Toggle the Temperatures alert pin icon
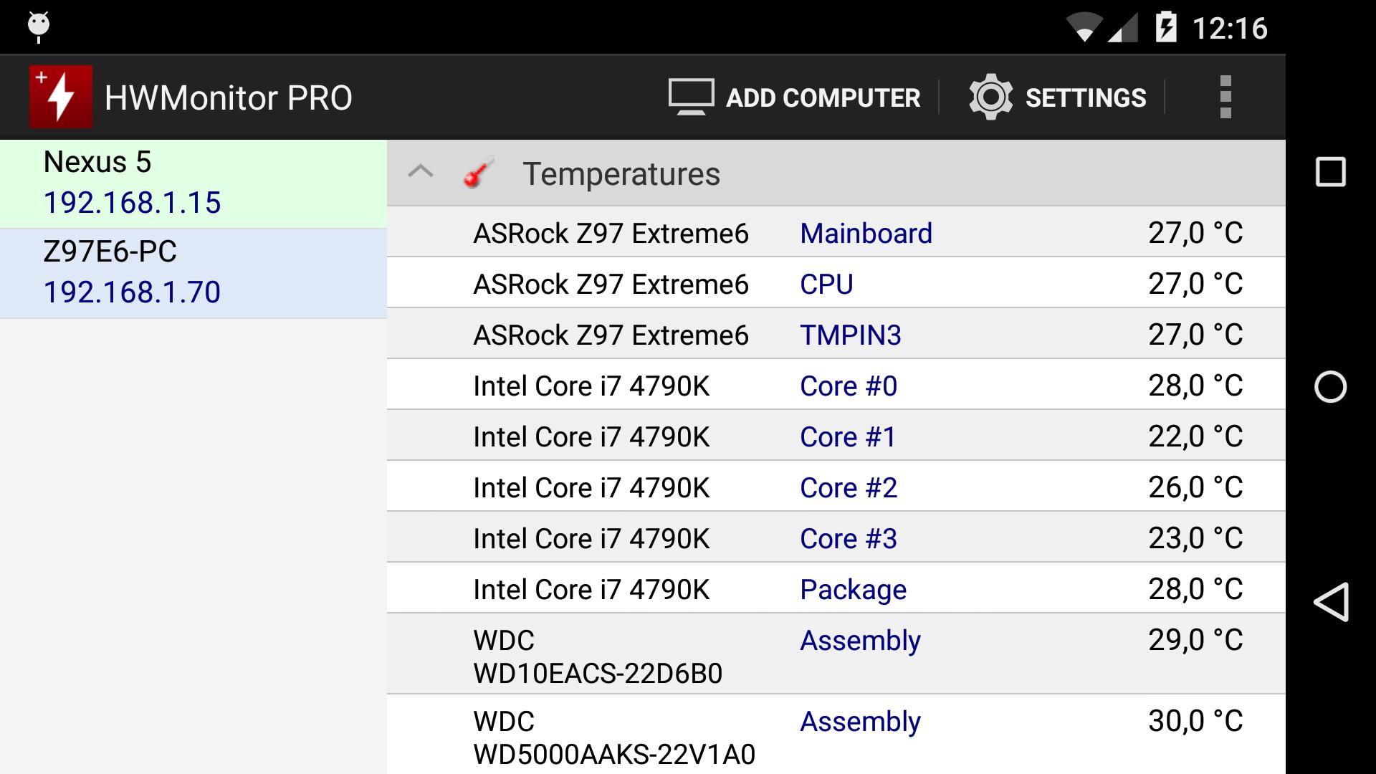Screen dimensions: 1376x774 tap(477, 173)
